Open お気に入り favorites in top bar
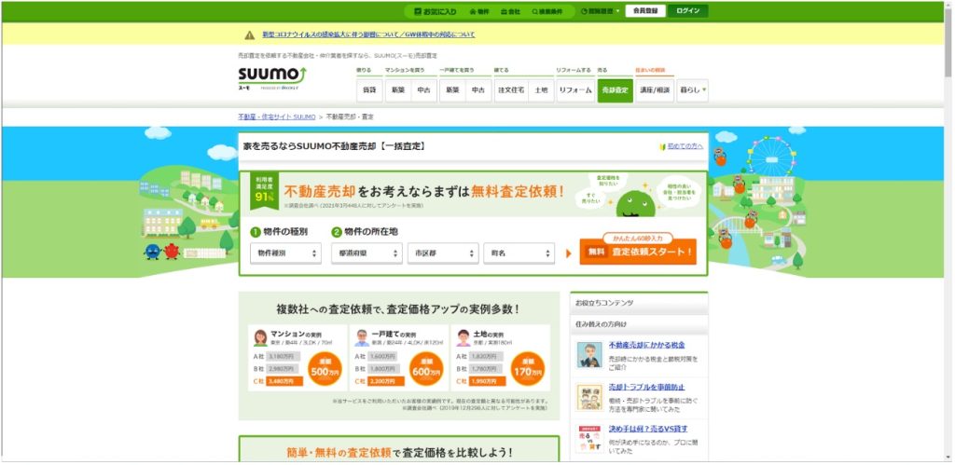955x465 pixels. [x=435, y=11]
